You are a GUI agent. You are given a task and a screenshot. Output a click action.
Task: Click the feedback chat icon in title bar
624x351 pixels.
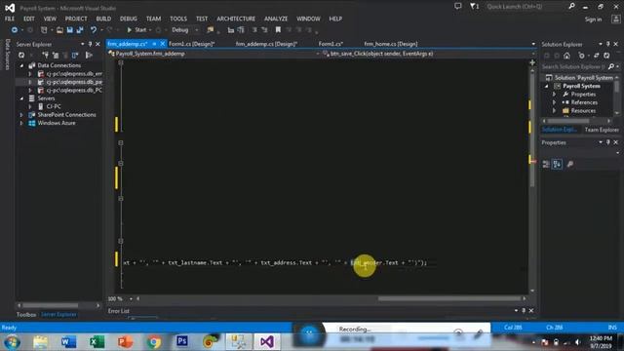coord(458,6)
